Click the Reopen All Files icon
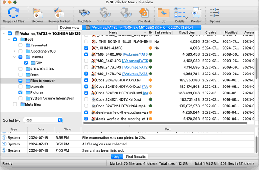The height and width of the screenshot is (170, 259). pyautogui.click(x=13, y=13)
